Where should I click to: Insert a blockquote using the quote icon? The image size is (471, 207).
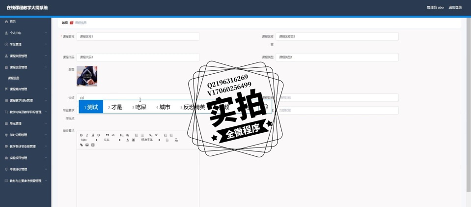[107, 135]
